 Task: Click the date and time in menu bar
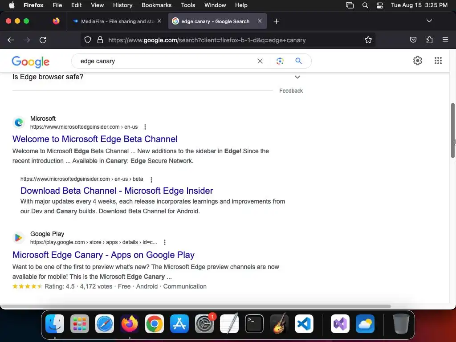[x=419, y=5]
